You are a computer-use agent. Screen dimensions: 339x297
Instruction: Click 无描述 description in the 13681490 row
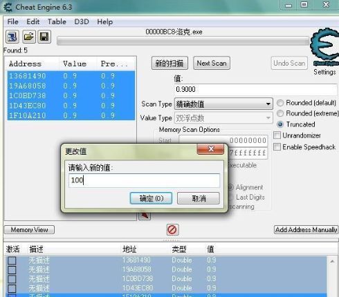click(39, 260)
